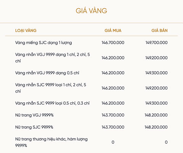Select Vàng nhẫn VGJ 99.99 1 chỉ, 2 chỉ row
This screenshot has width=183, height=153.
91,58
